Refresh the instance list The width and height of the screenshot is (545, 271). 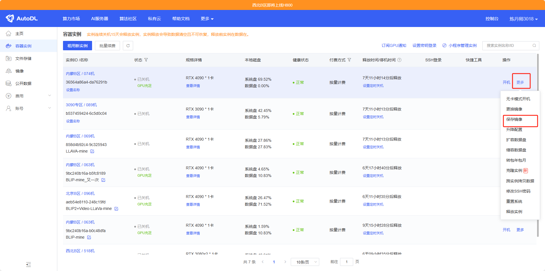click(128, 46)
